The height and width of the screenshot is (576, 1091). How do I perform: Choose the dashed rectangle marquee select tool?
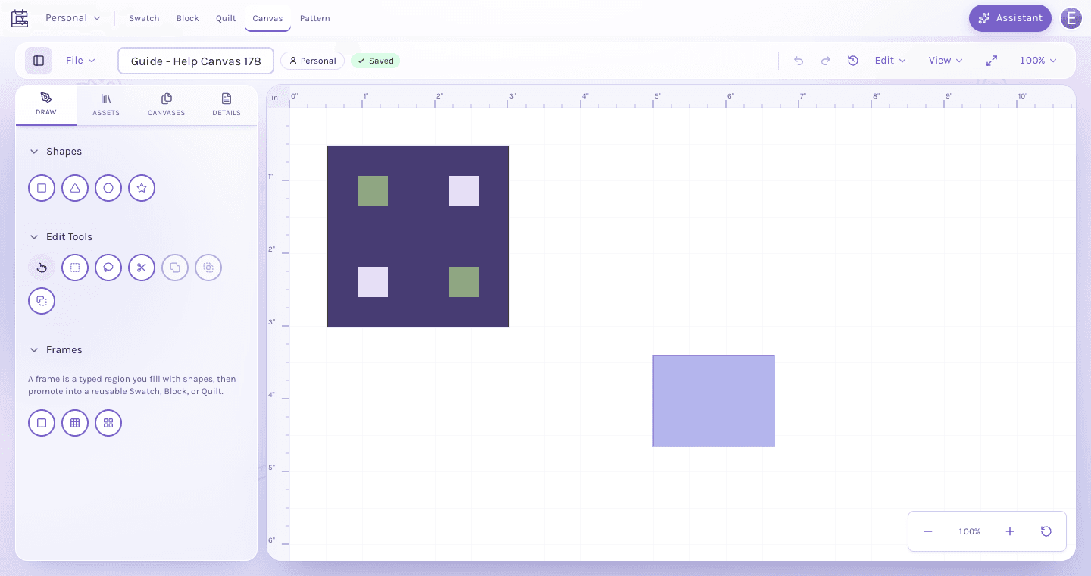[75, 268]
